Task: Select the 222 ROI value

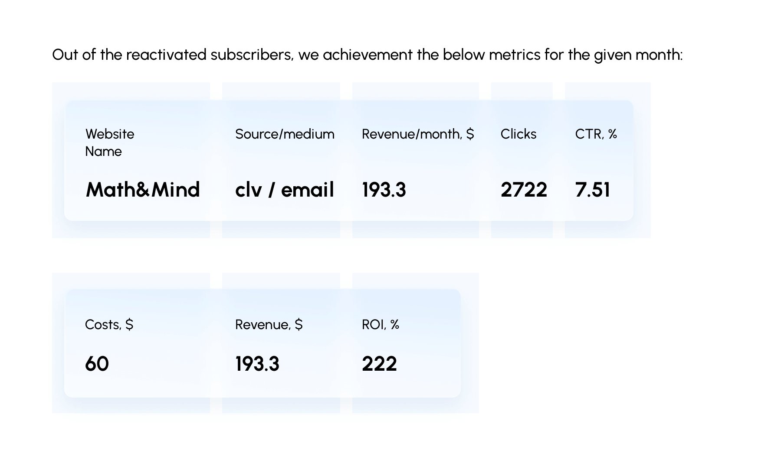Action: click(379, 364)
